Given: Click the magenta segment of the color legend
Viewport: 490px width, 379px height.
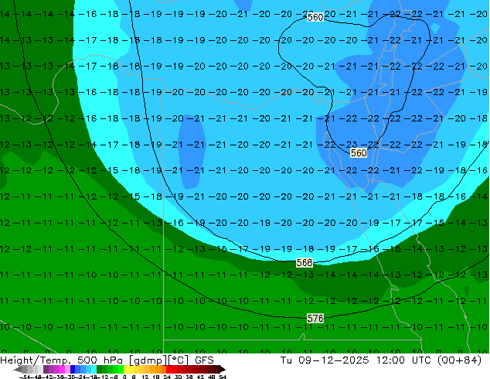Looking at the screenshot, I should pyautogui.click(x=62, y=369).
